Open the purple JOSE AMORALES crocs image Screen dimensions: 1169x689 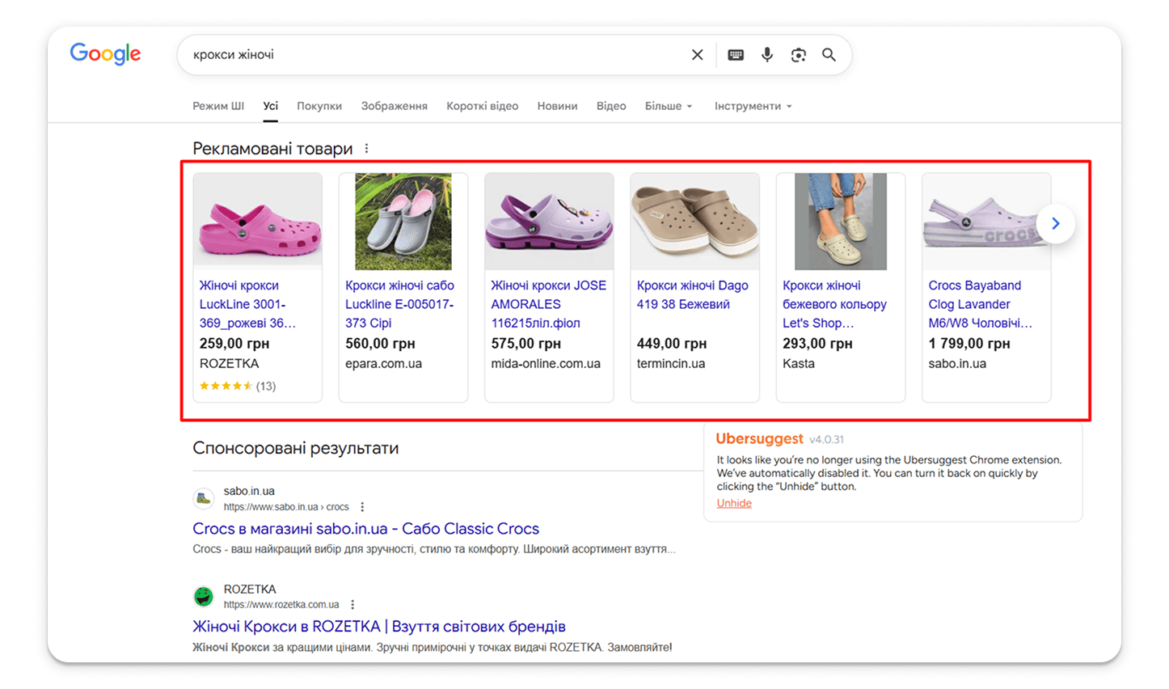[x=549, y=222]
